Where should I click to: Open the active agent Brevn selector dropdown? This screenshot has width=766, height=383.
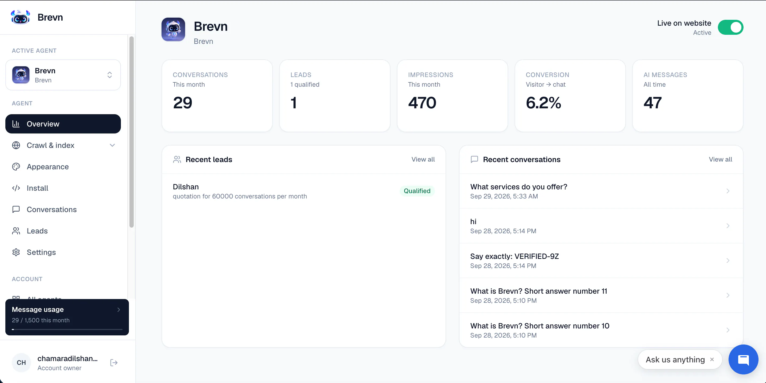(x=63, y=75)
